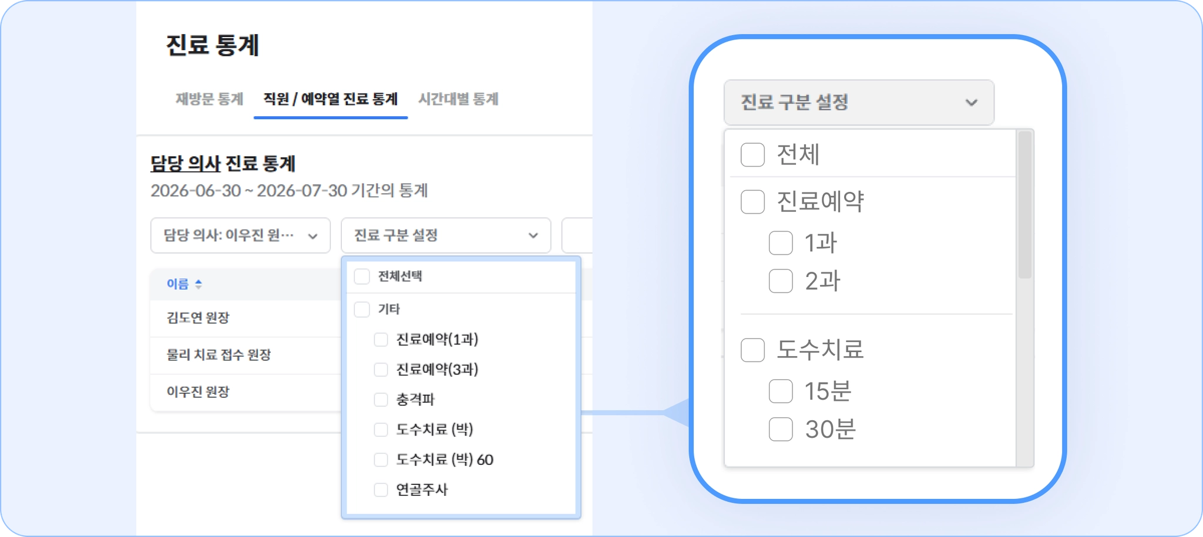Click the 담당 의사 underlined link
This screenshot has height=537, width=1203.
pos(186,164)
